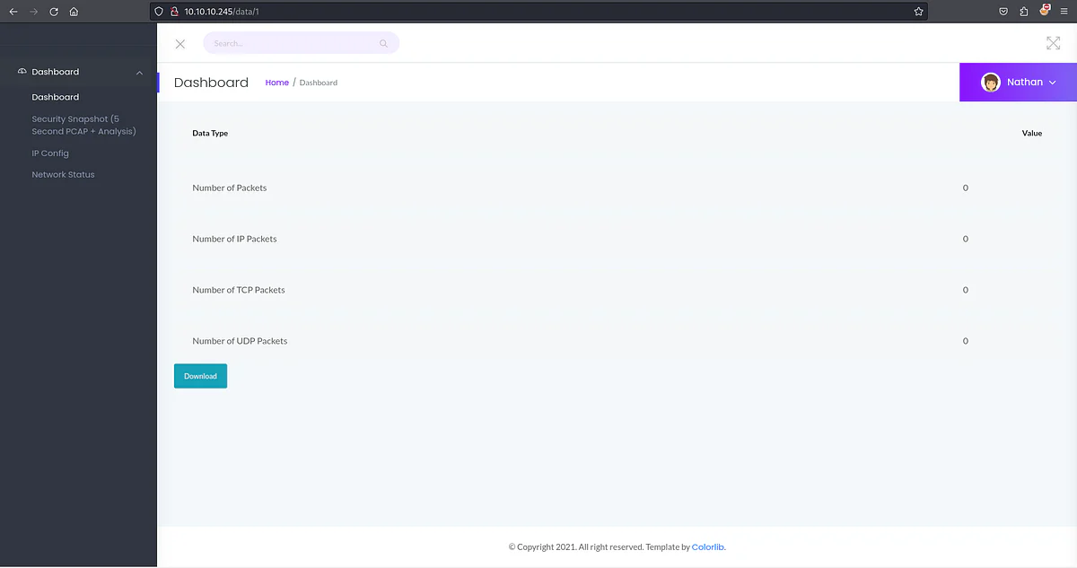Click the address bar URL 10.10.10.245/data/1

click(223, 12)
